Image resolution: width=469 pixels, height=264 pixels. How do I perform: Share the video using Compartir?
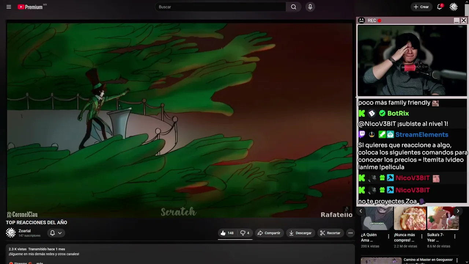pos(269,233)
